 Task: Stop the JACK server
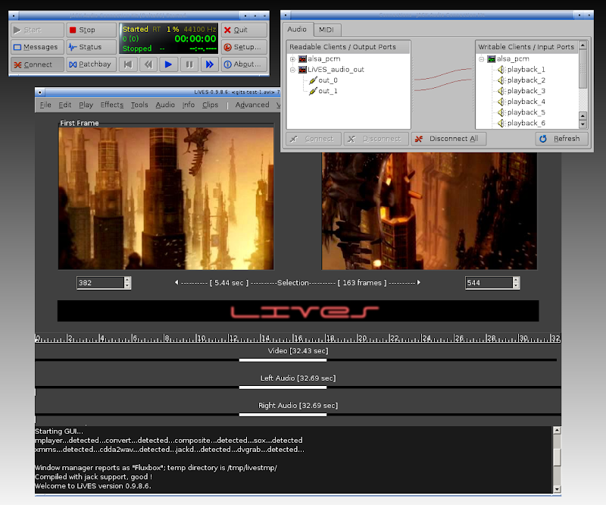click(91, 30)
